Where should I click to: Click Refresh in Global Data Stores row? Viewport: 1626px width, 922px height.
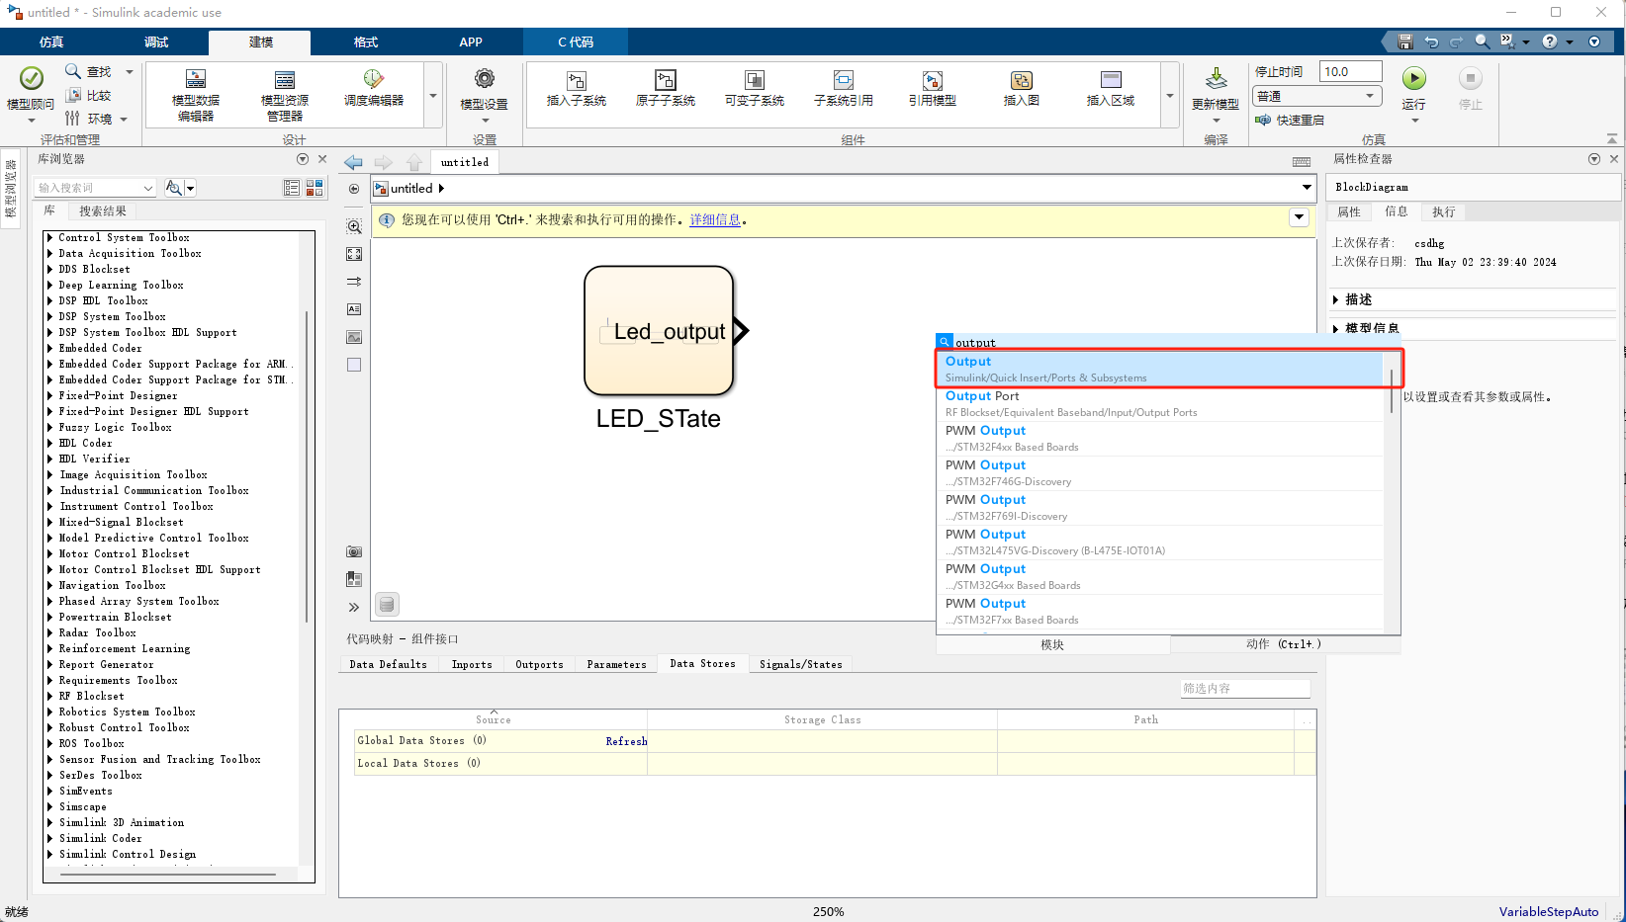coord(626,741)
